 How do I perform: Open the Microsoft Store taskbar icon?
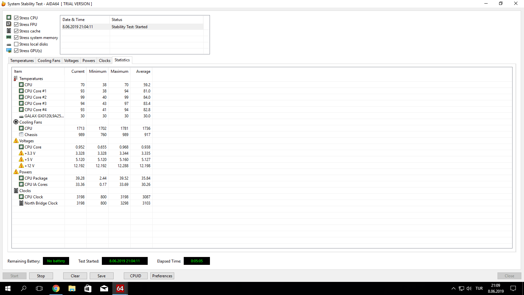pos(88,288)
